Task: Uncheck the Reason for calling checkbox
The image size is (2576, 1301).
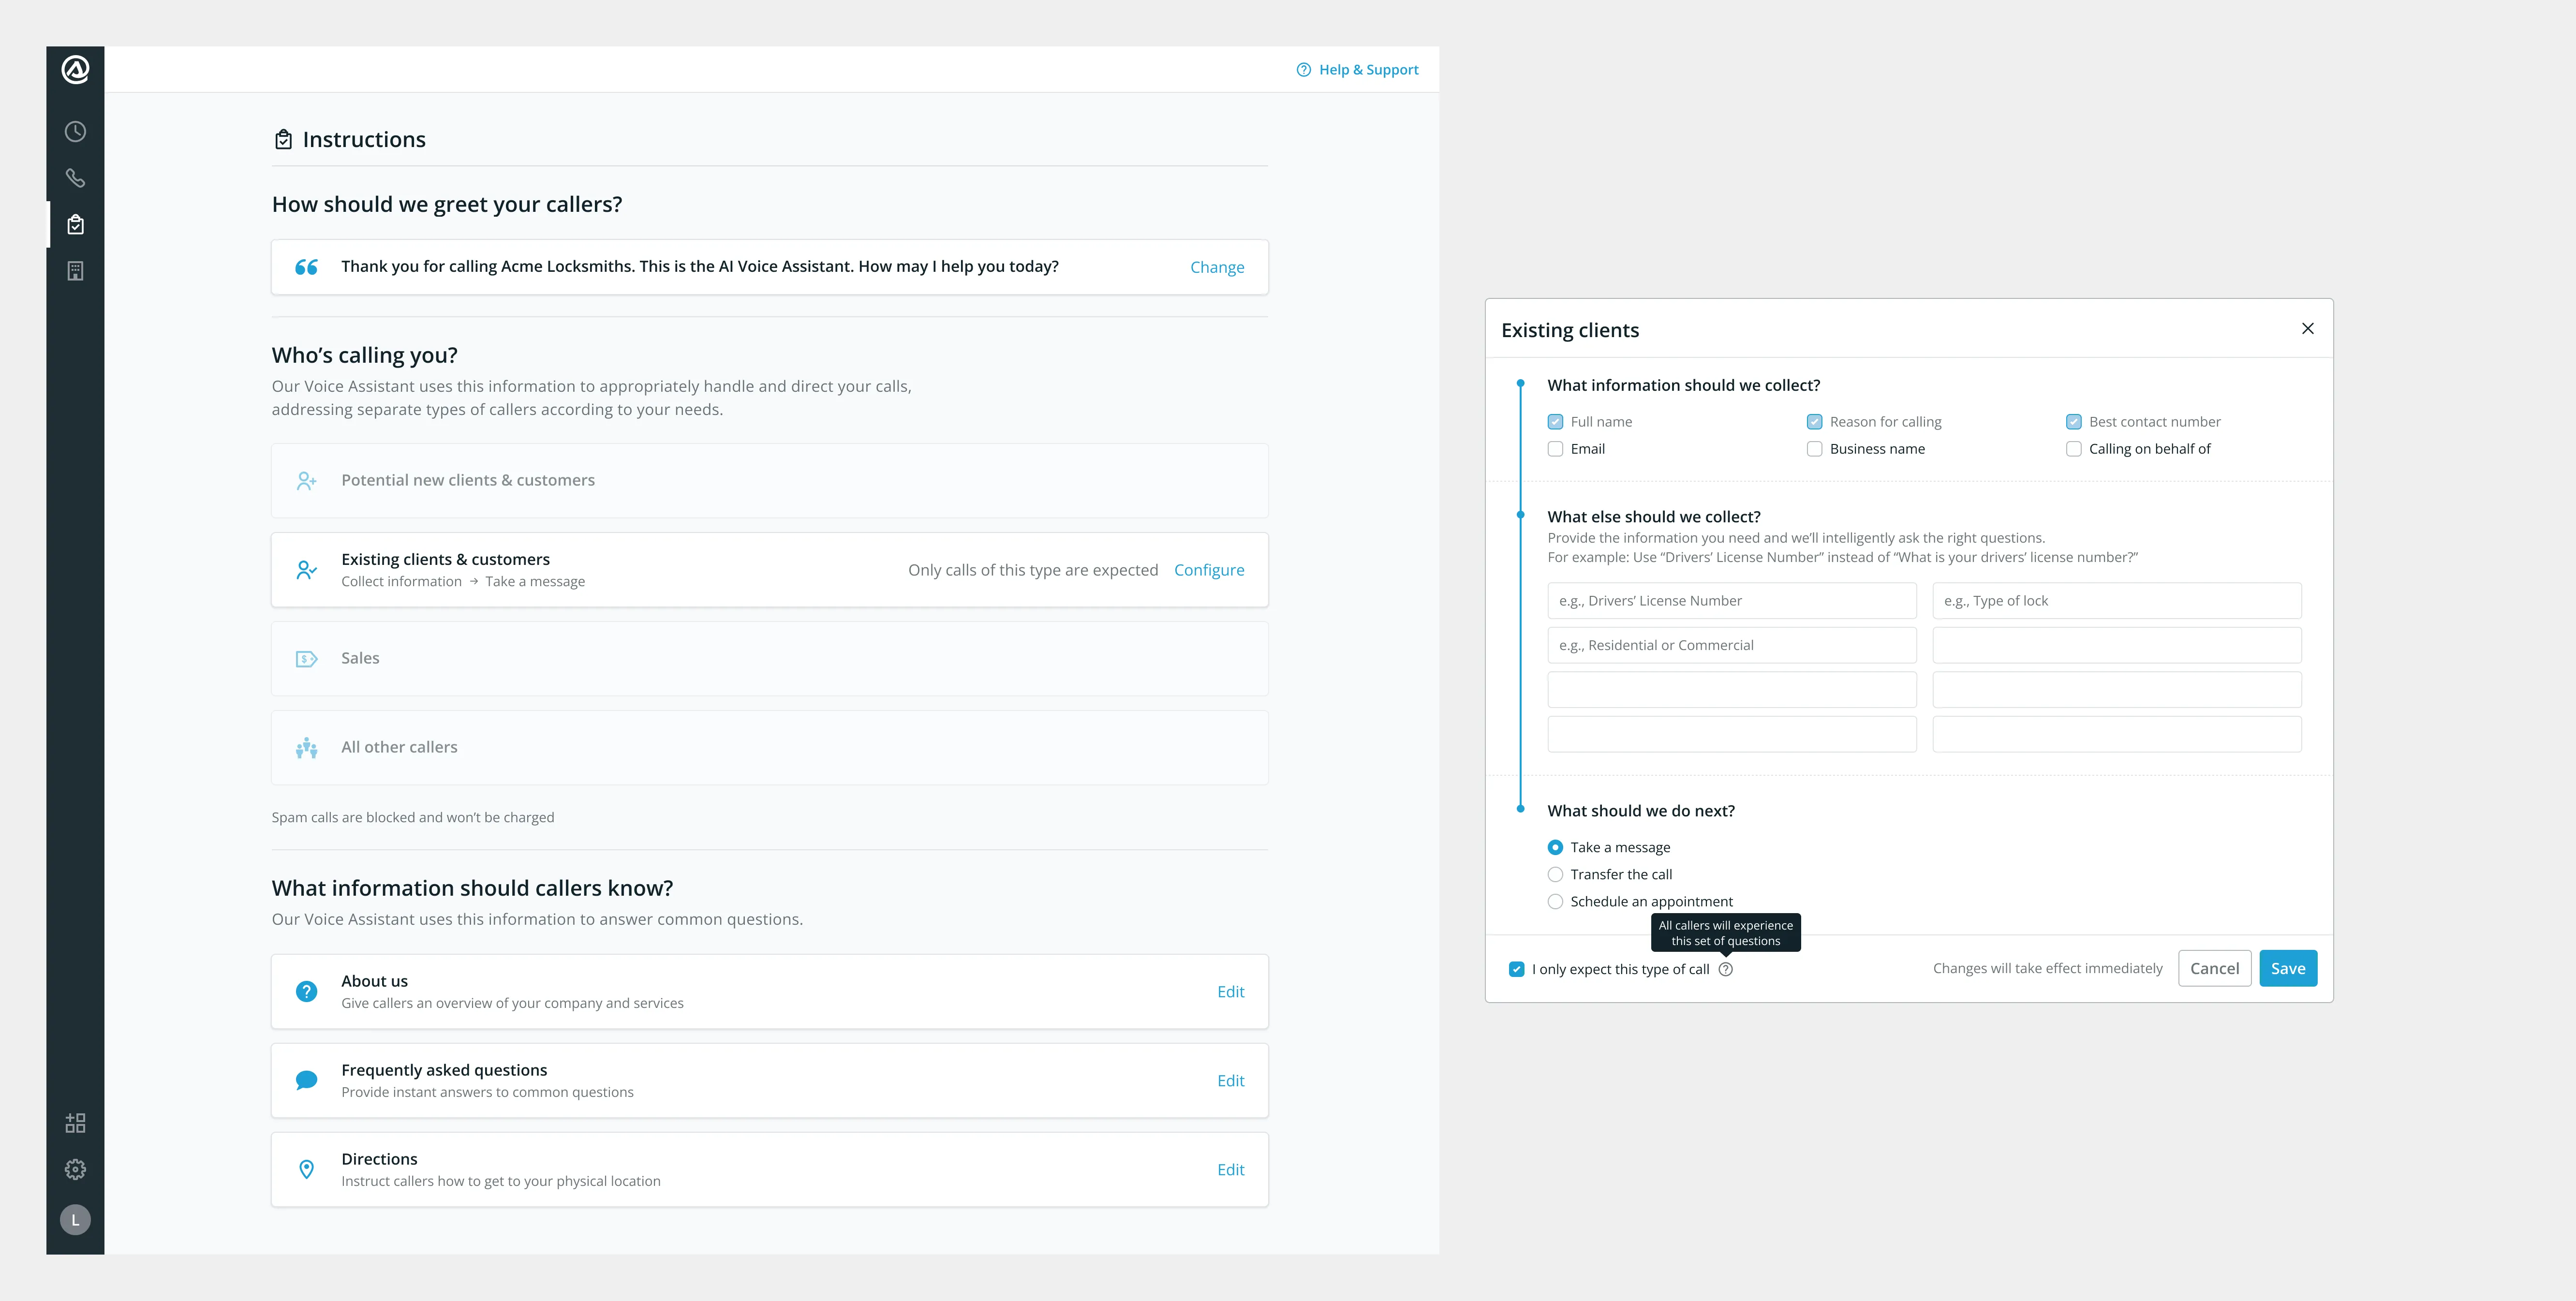Action: pos(1814,422)
